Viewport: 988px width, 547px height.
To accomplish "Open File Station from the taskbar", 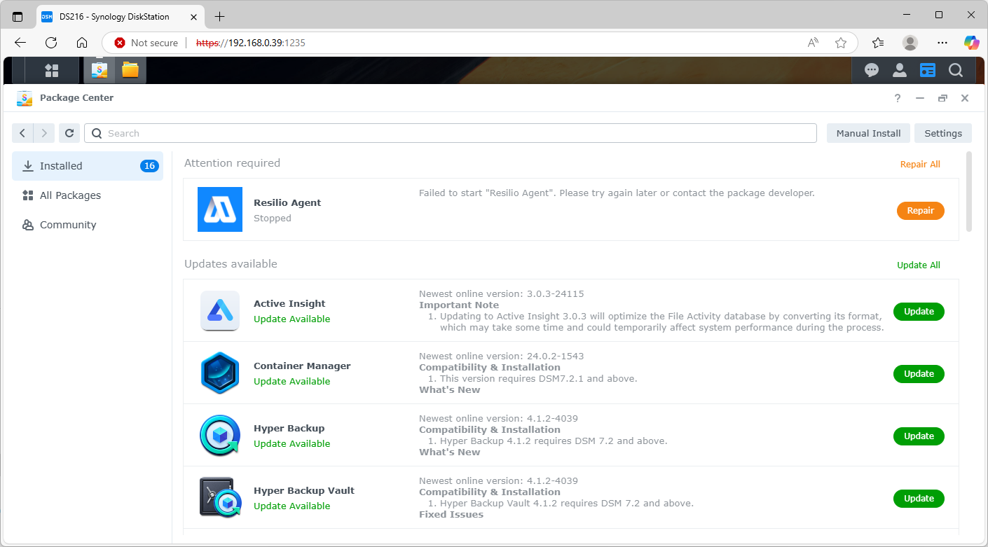I will (x=128, y=70).
